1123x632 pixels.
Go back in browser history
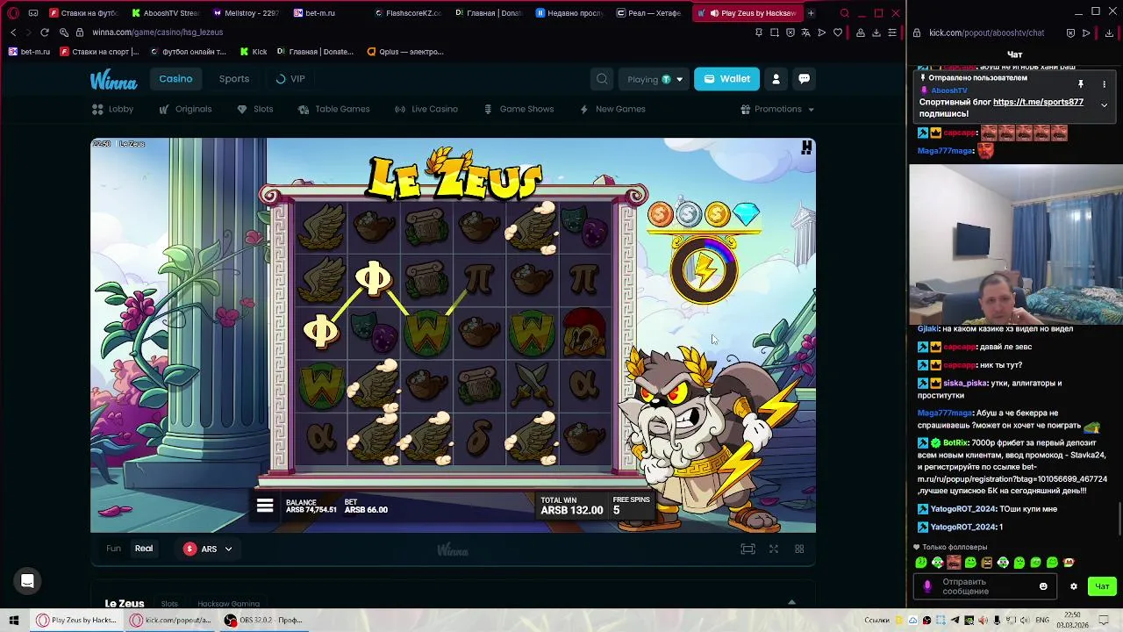13,32
